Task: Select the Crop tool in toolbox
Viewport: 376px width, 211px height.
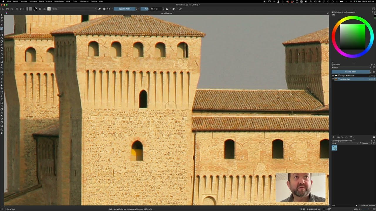Action: (x=2, y=68)
